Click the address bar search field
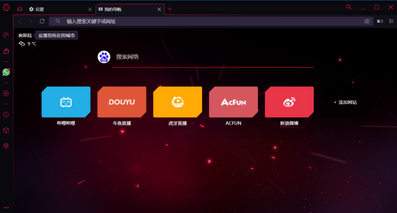This screenshot has width=397, height=213. point(211,21)
